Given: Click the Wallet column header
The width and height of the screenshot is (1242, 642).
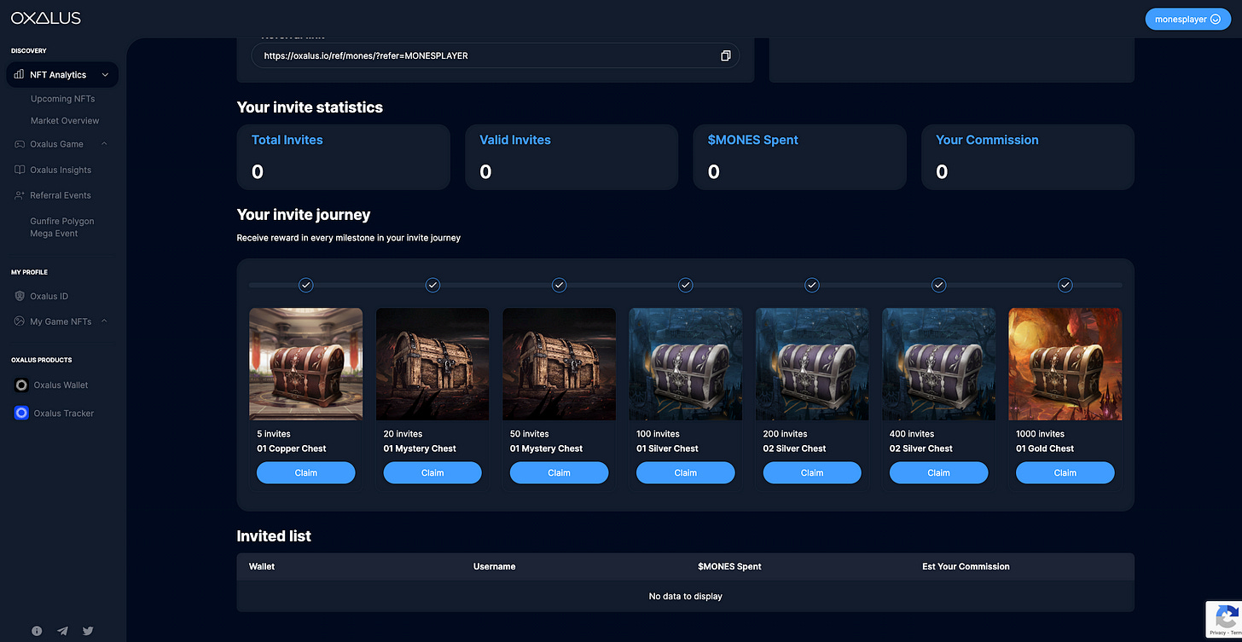Looking at the screenshot, I should [262, 566].
